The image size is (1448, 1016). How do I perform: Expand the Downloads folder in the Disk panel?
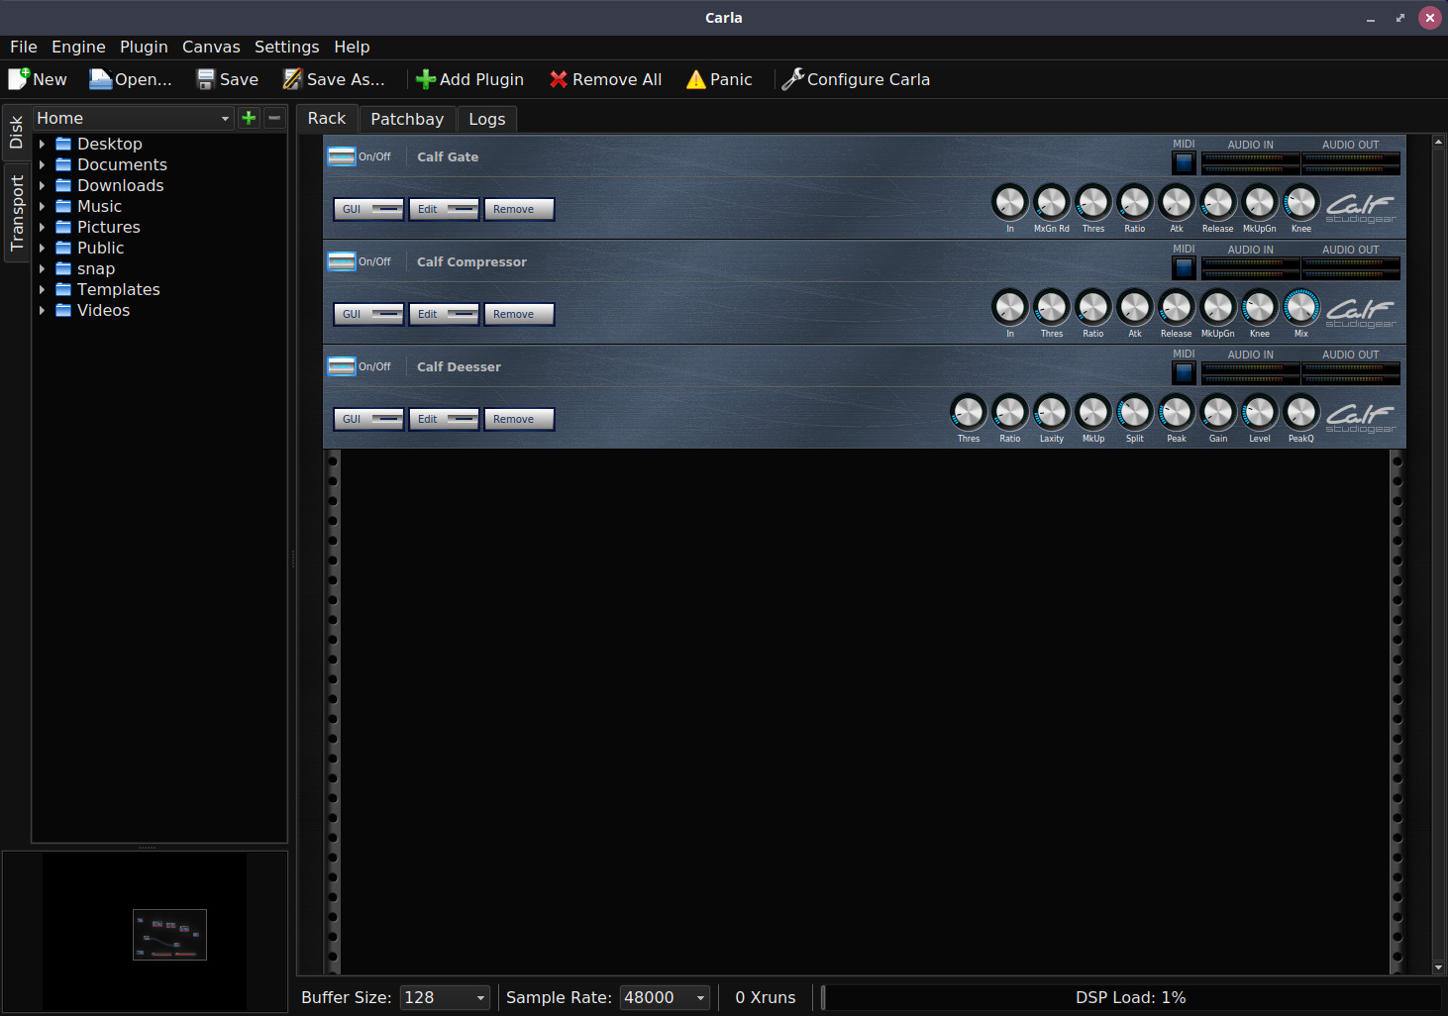[41, 185]
